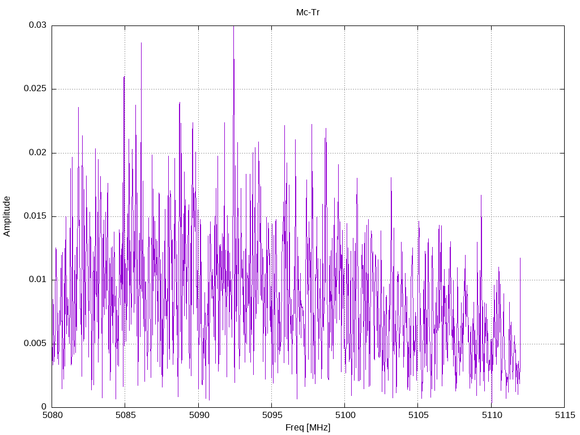Click the 5105 x-axis tick label
The image size is (580, 435).
[x=419, y=415]
